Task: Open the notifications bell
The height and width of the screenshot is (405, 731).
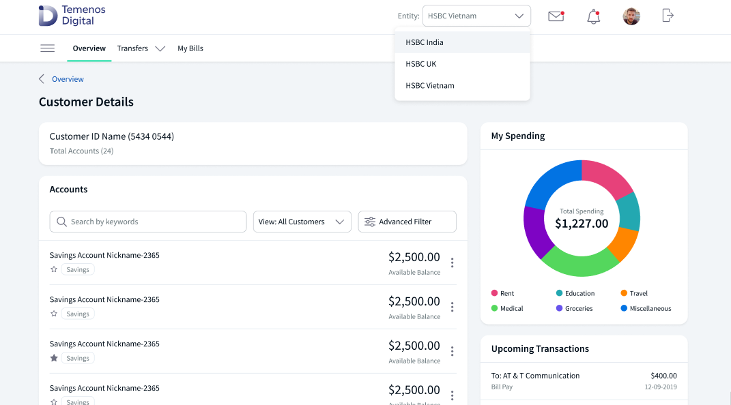Action: 593,17
